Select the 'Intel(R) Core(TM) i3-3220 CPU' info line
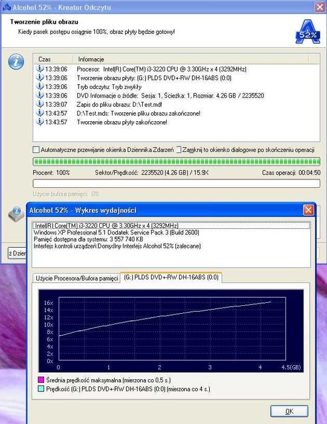Viewport: 327px width, 424px height. (171, 225)
